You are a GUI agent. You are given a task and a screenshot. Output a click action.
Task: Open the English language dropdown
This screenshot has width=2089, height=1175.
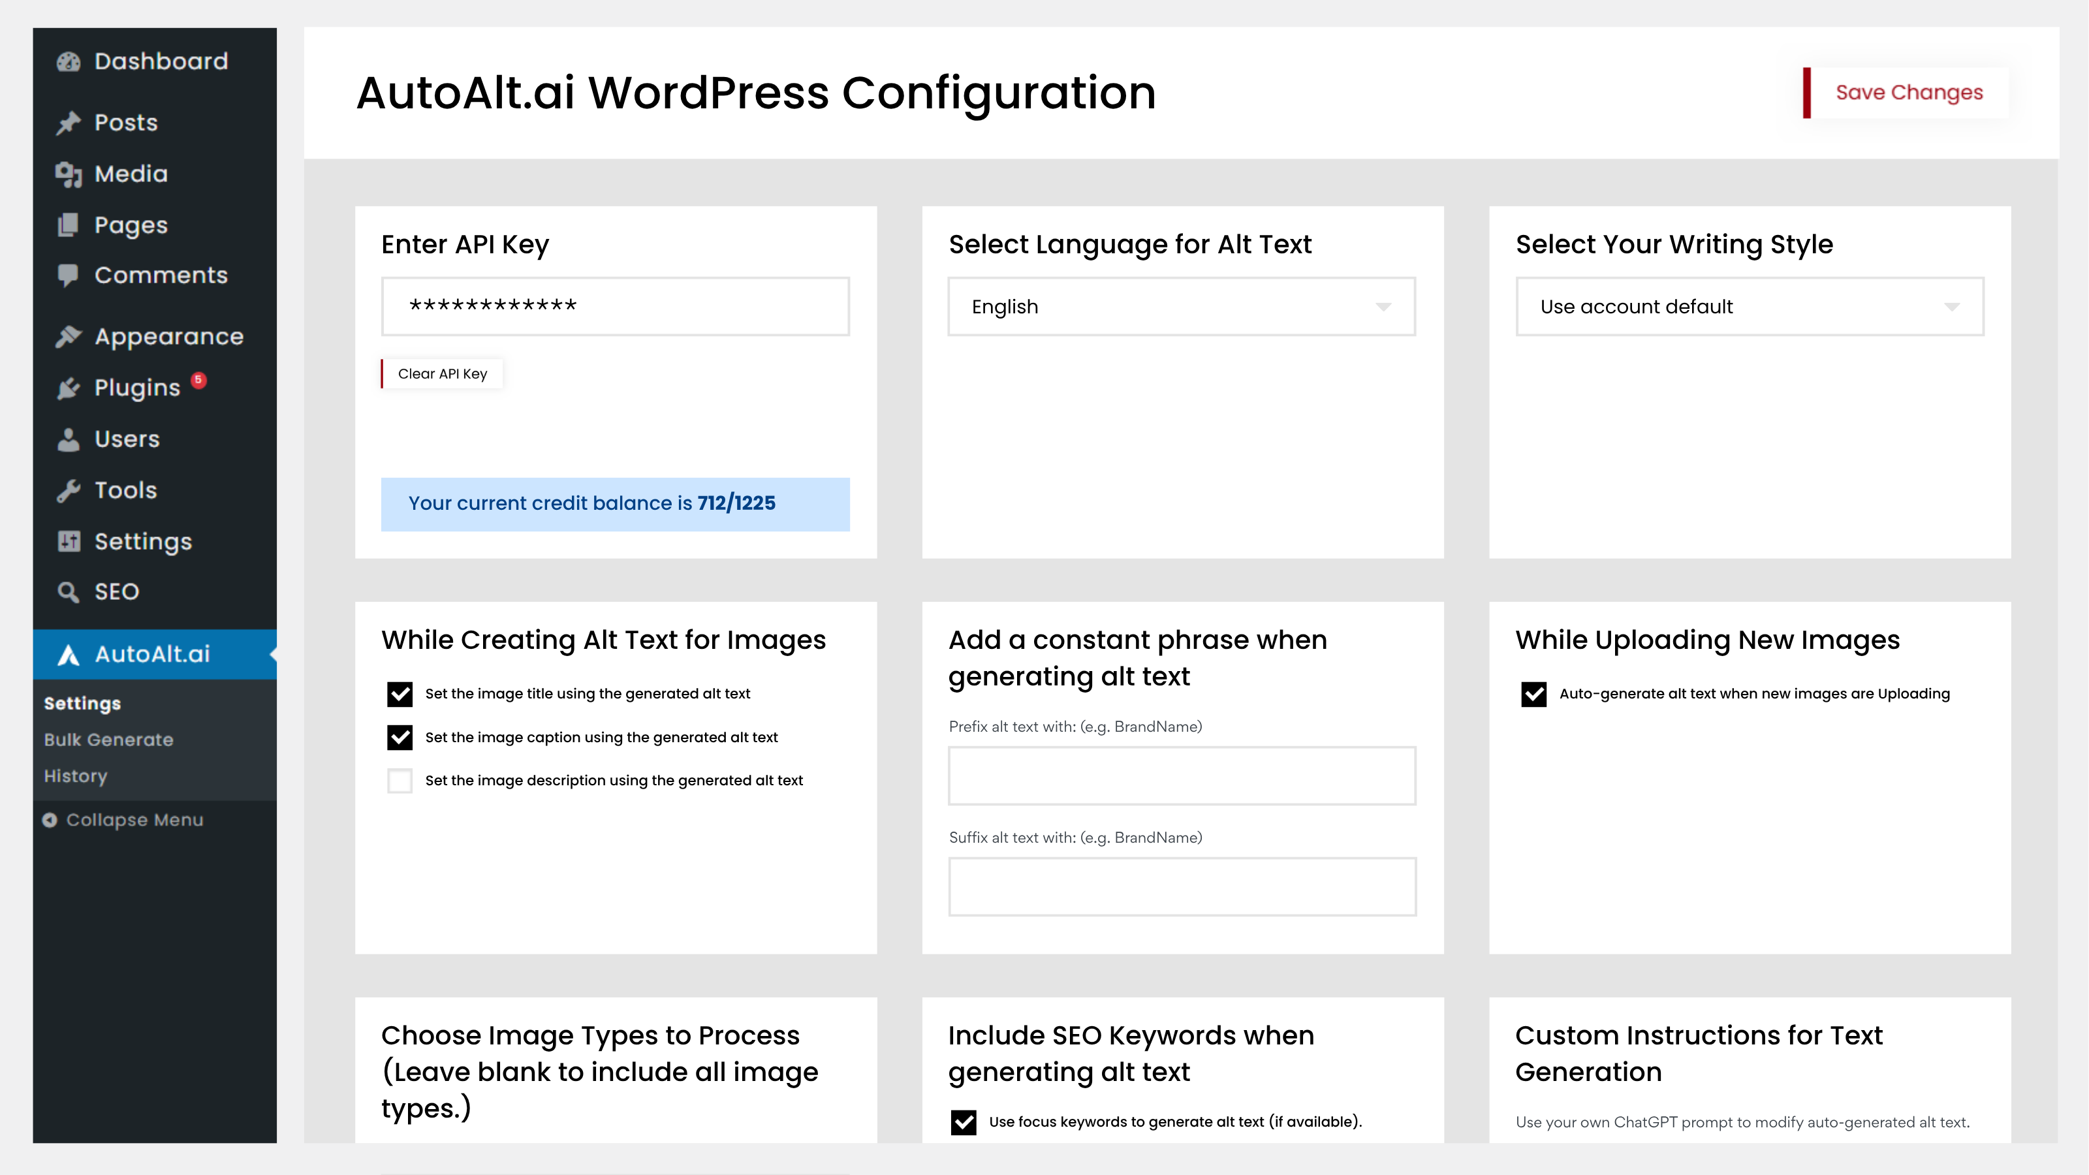pos(1182,307)
